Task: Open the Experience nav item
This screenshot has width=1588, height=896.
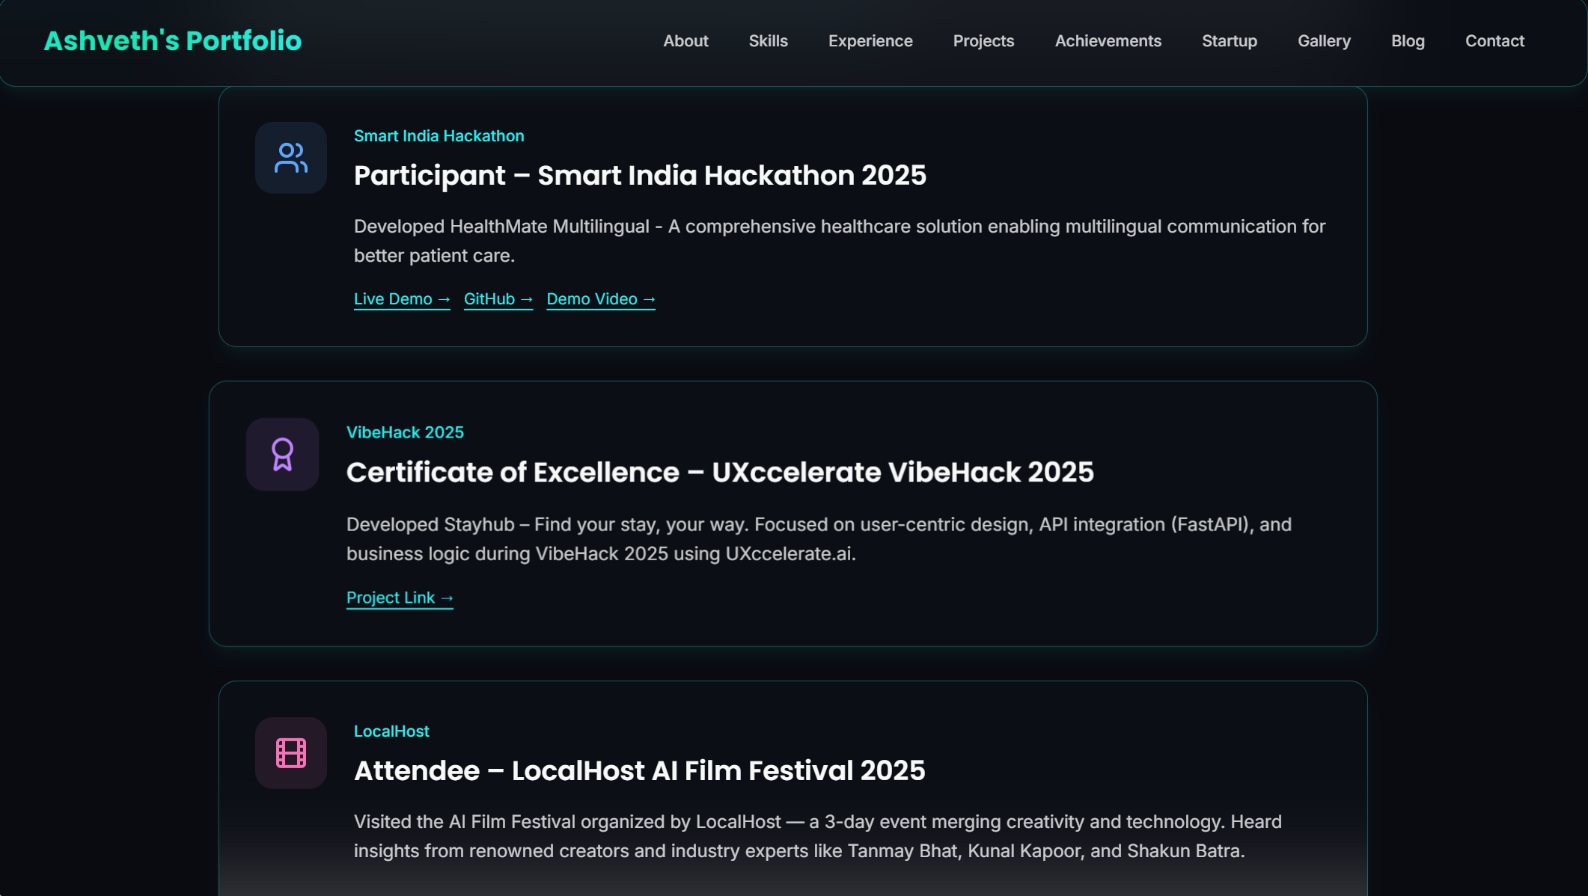Action: (870, 41)
